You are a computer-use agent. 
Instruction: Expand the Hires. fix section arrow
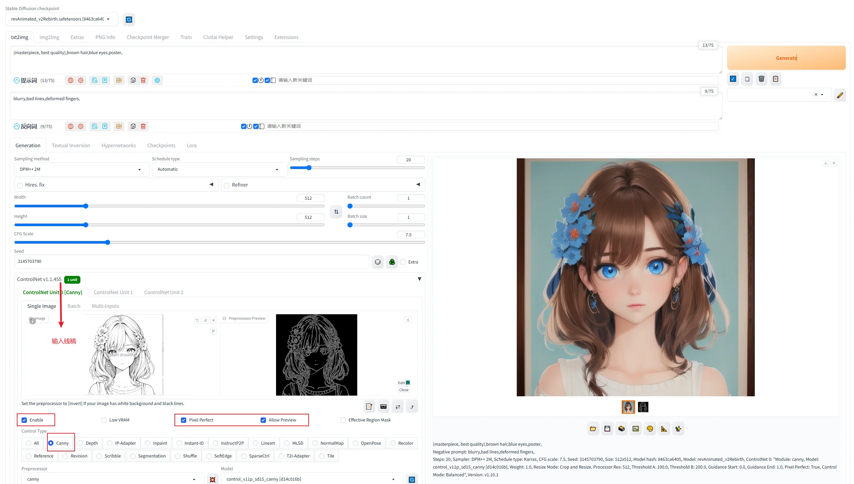[x=211, y=185]
